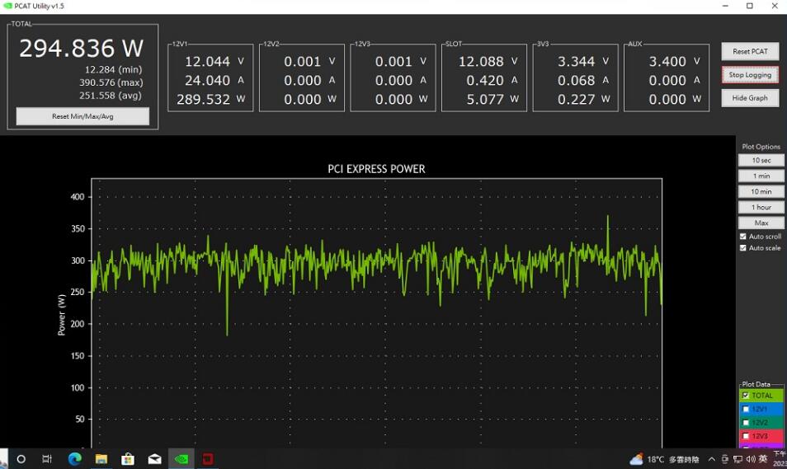The height and width of the screenshot is (469, 787).
Task: Uncheck TOTAL plot data checkbox
Action: point(746,396)
